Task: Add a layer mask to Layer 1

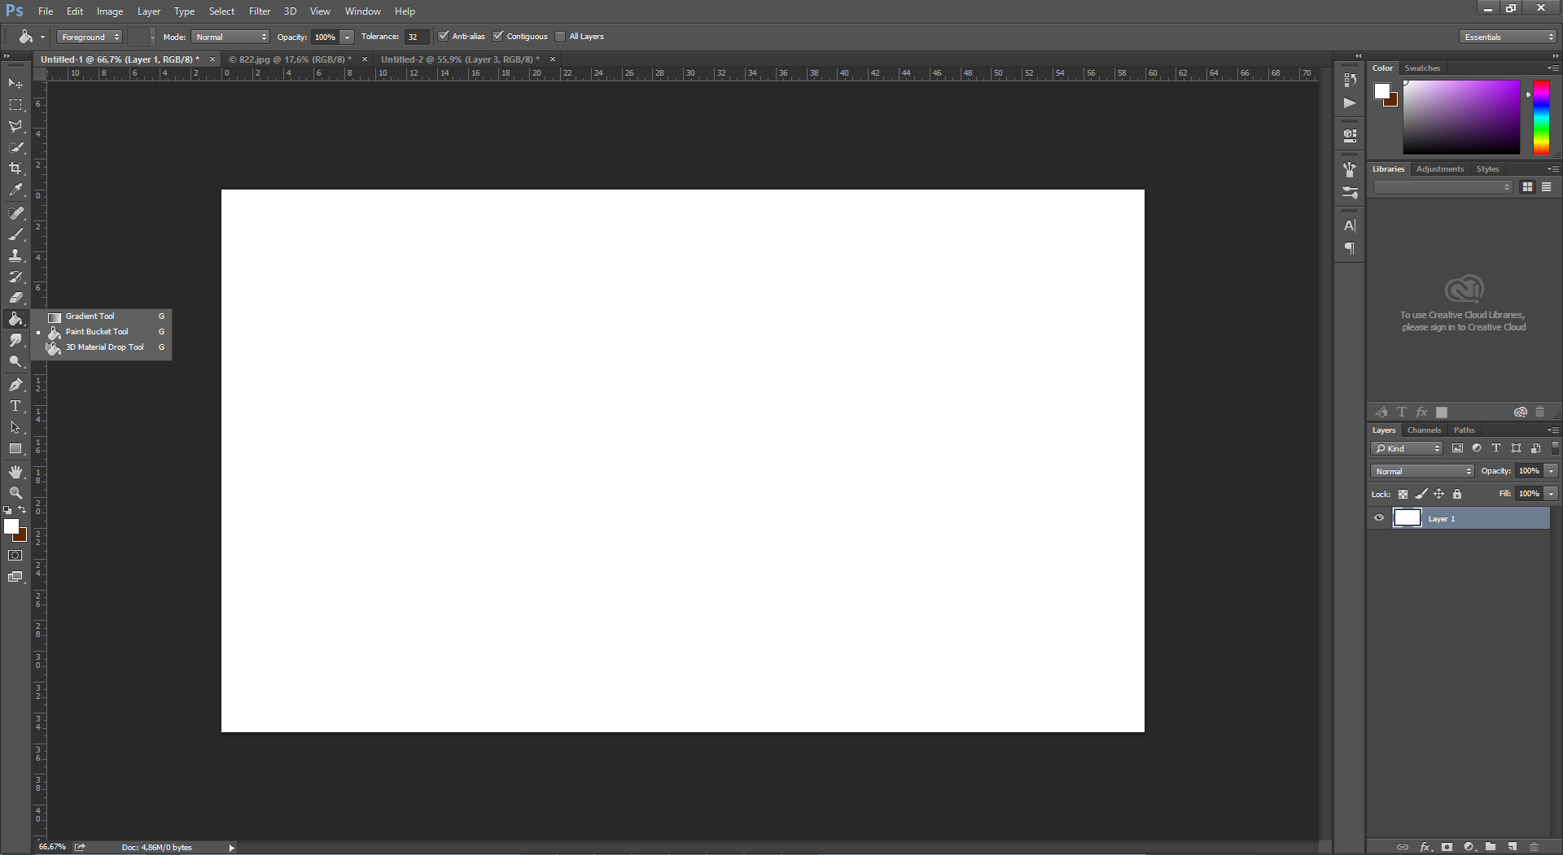Action: [1447, 847]
